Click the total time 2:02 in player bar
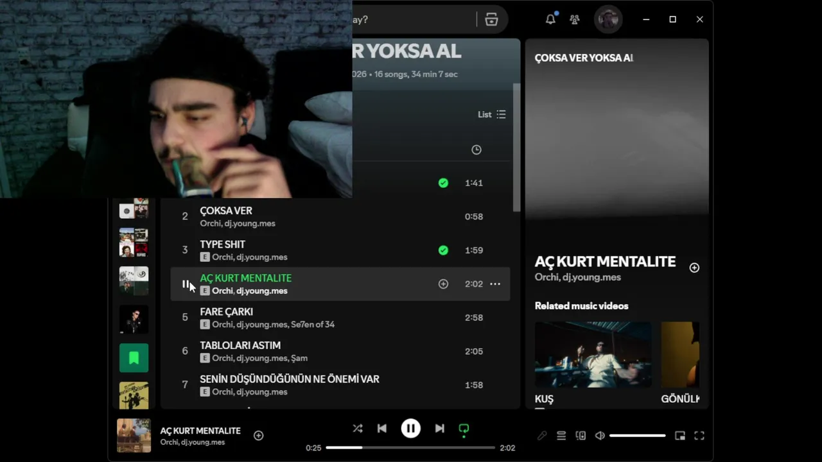 point(507,448)
